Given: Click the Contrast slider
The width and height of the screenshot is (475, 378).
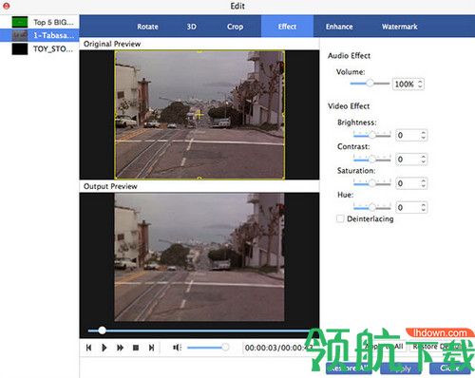Looking at the screenshot, I should (x=372, y=159).
